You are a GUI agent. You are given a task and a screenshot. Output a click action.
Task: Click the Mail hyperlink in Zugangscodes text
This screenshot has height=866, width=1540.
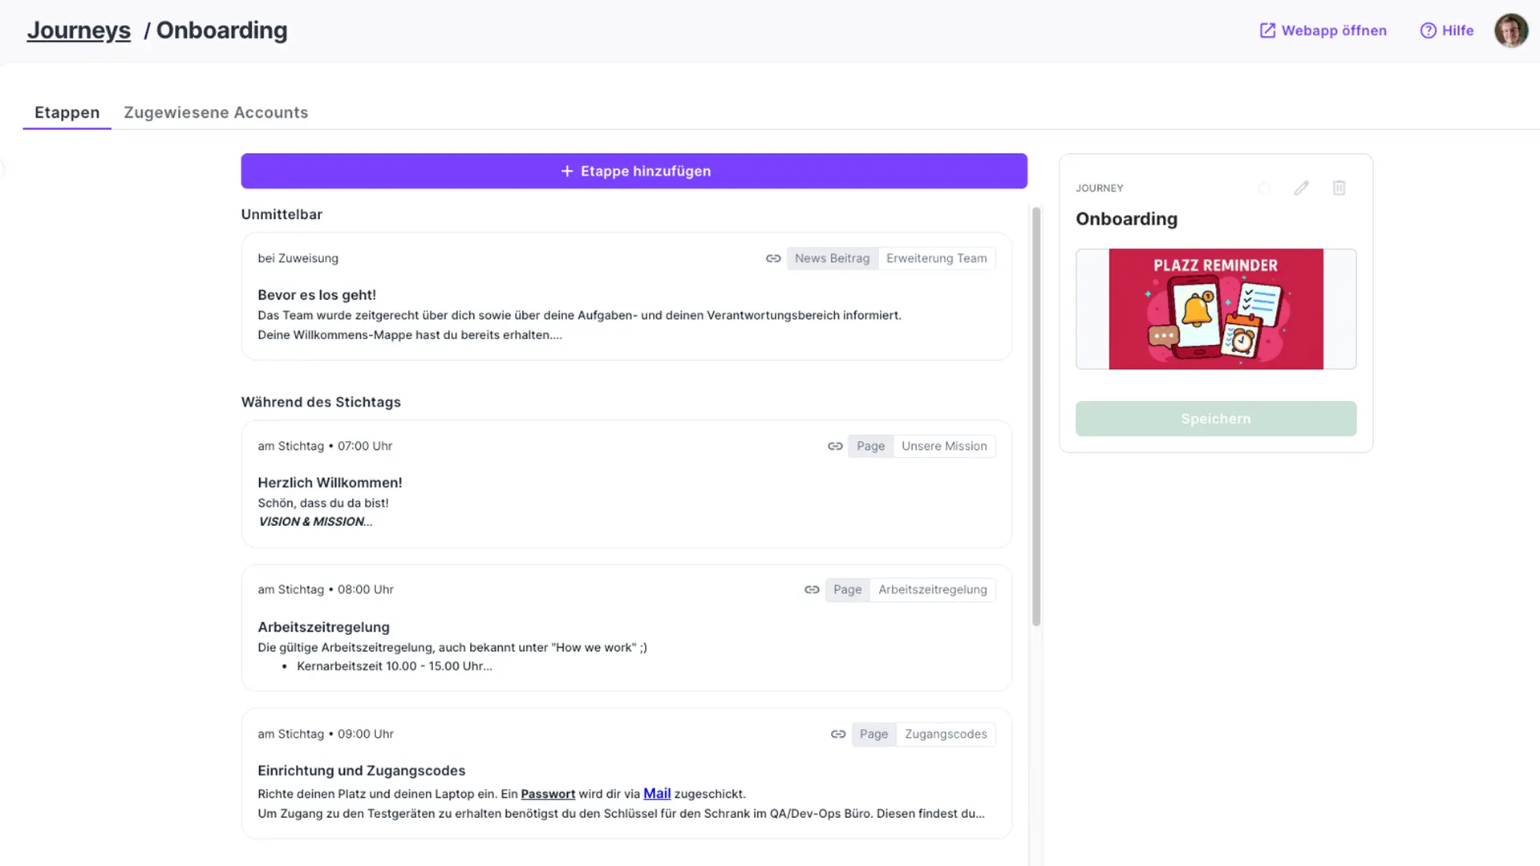656,793
